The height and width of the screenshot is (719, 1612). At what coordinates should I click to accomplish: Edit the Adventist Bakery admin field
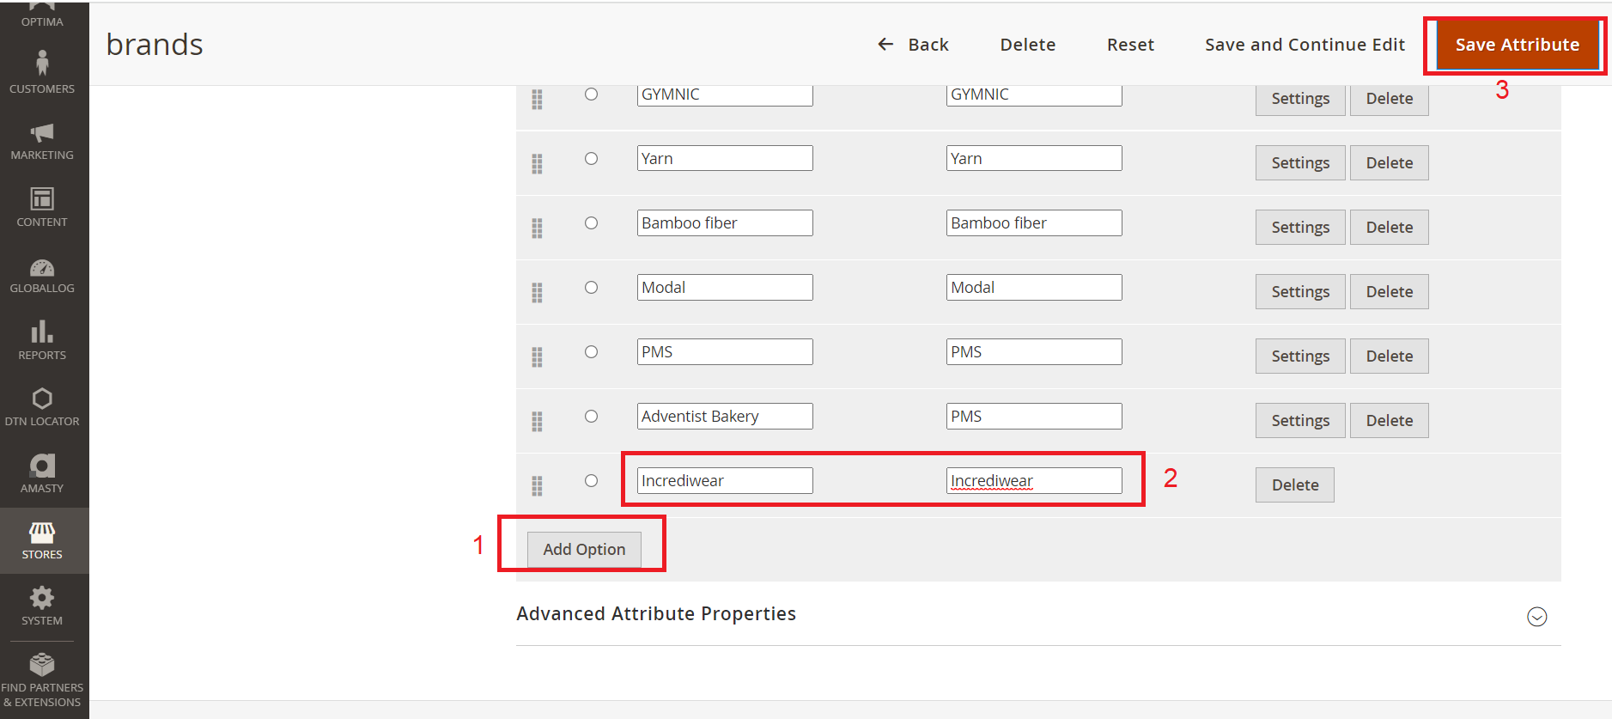[x=725, y=416]
